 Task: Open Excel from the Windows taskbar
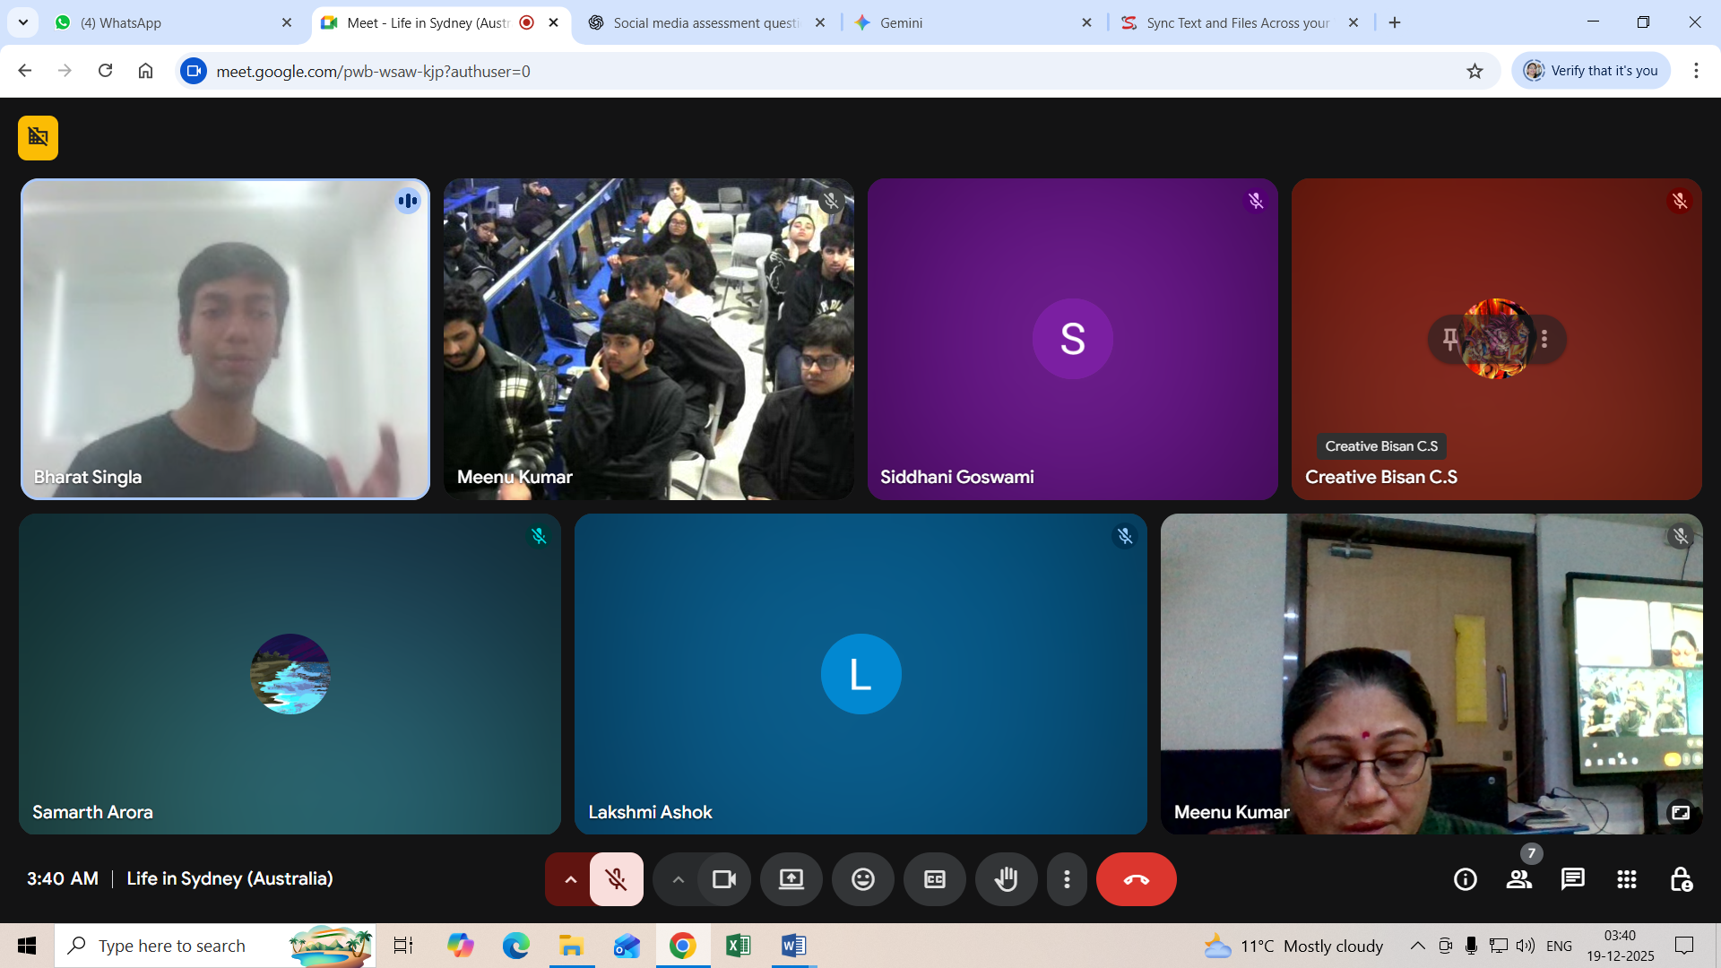(738, 946)
